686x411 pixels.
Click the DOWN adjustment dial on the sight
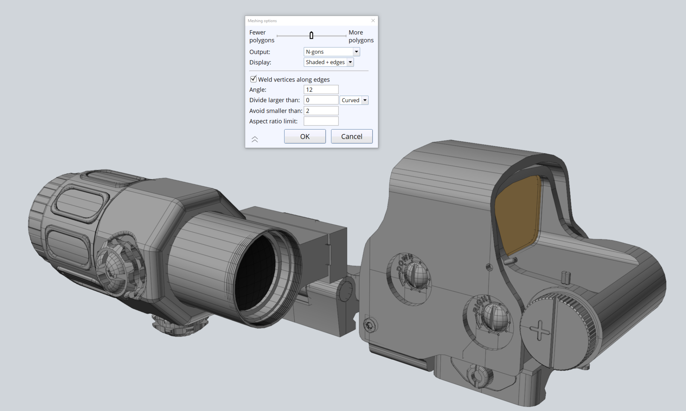coord(416,275)
